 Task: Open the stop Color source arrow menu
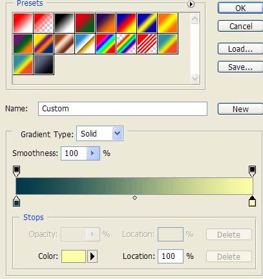point(92,256)
